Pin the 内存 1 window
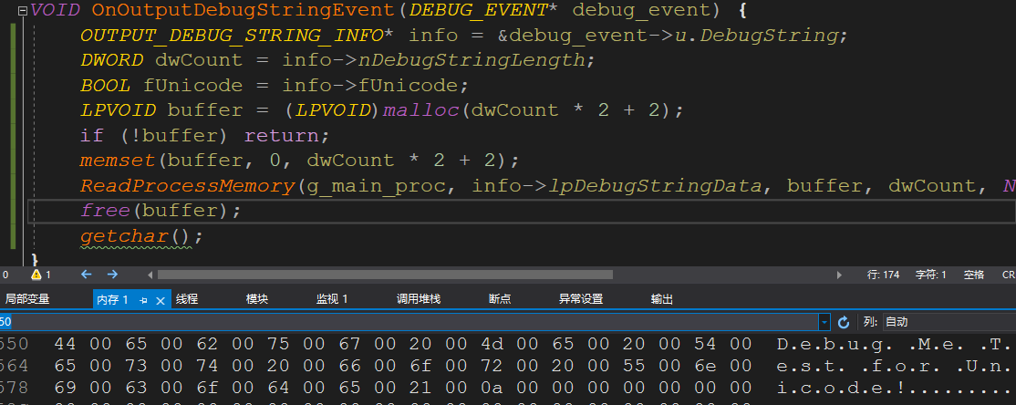Image resolution: width=1016 pixels, height=405 pixels. 144,300
